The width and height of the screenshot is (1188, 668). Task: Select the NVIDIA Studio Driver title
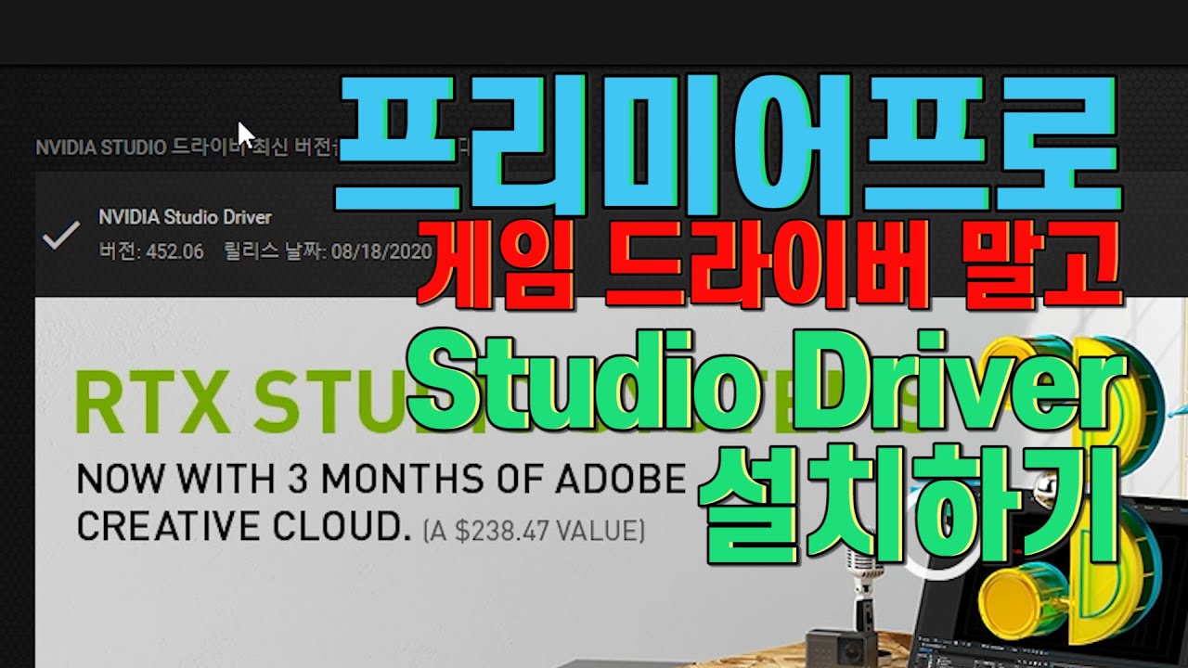tap(185, 217)
